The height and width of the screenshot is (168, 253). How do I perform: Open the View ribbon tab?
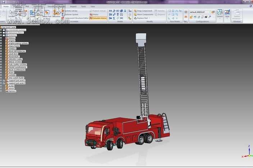coord(93,6)
